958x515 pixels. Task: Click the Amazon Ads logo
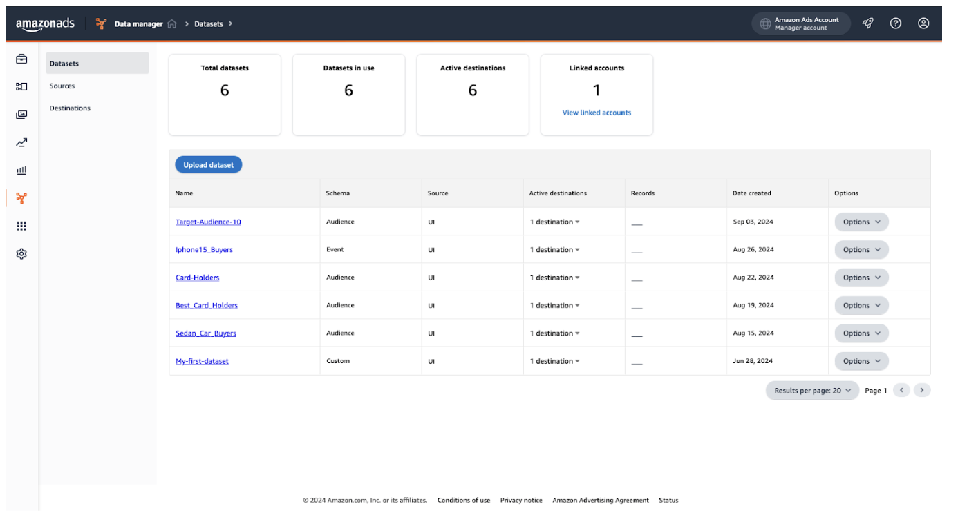(45, 23)
